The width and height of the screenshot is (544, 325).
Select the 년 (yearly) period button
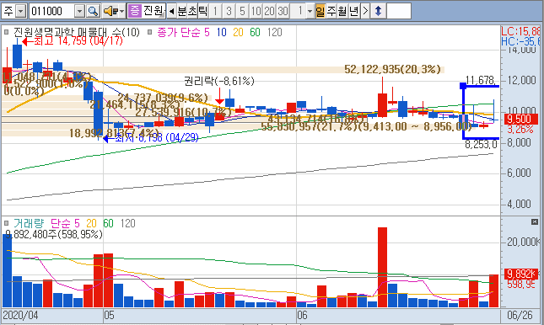[354, 11]
